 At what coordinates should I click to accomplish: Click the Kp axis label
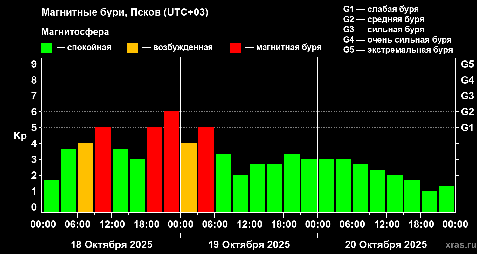point(20,136)
